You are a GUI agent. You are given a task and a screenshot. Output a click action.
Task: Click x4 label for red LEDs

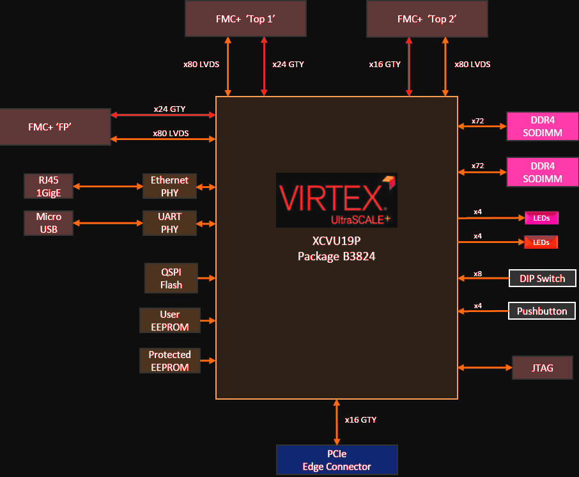477,236
